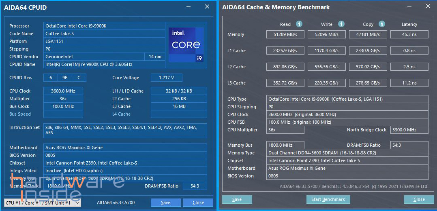Image resolution: width=437 pixels, height=211 pixels.
Task: Click Start Benchmark
Action: click(328, 199)
